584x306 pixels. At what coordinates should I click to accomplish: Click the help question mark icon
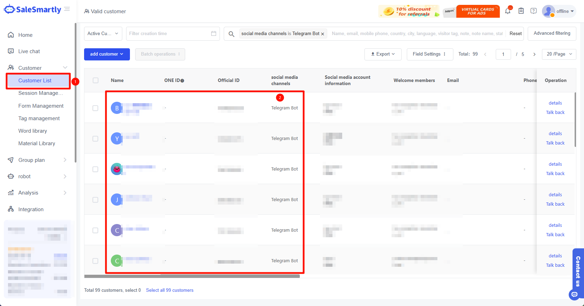534,11
